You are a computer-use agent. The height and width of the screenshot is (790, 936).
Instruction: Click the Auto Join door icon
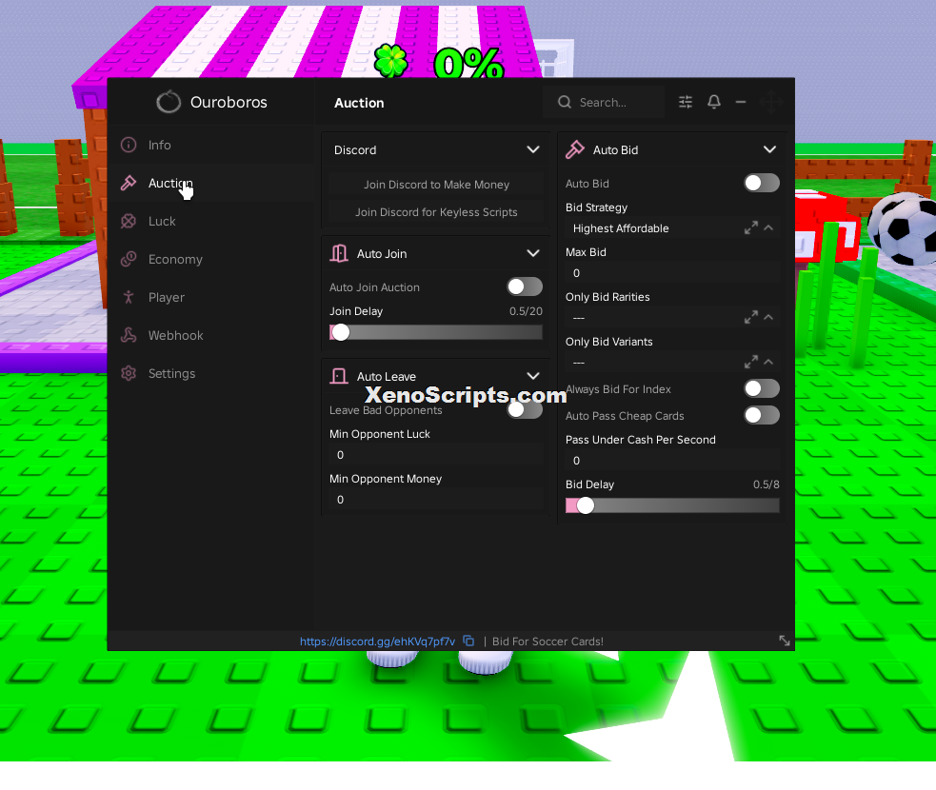click(339, 253)
